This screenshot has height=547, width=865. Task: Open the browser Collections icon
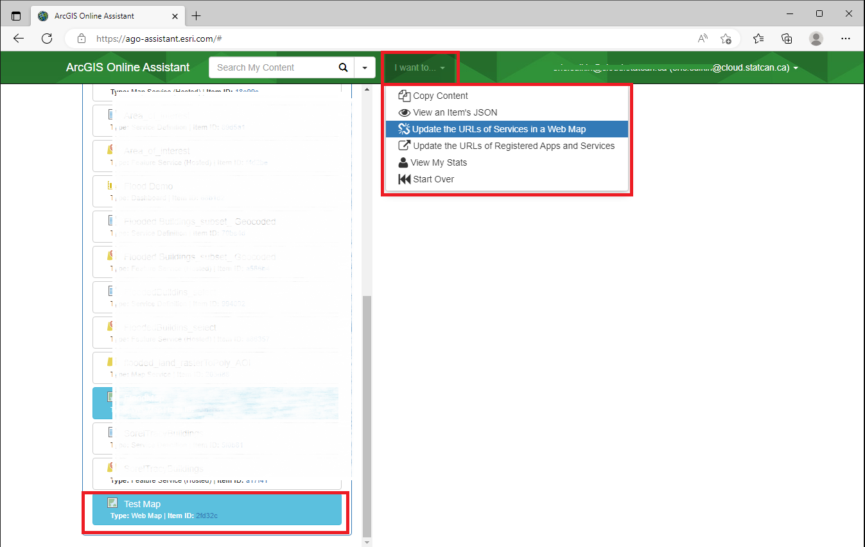tap(787, 39)
